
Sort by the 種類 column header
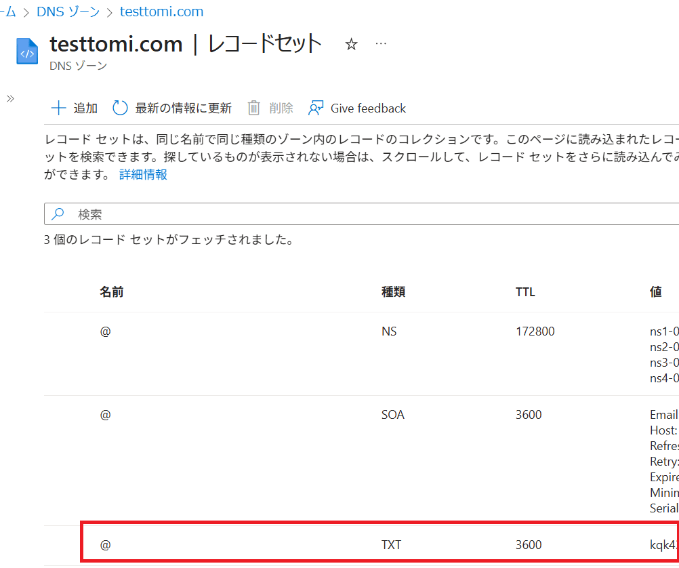tap(393, 292)
